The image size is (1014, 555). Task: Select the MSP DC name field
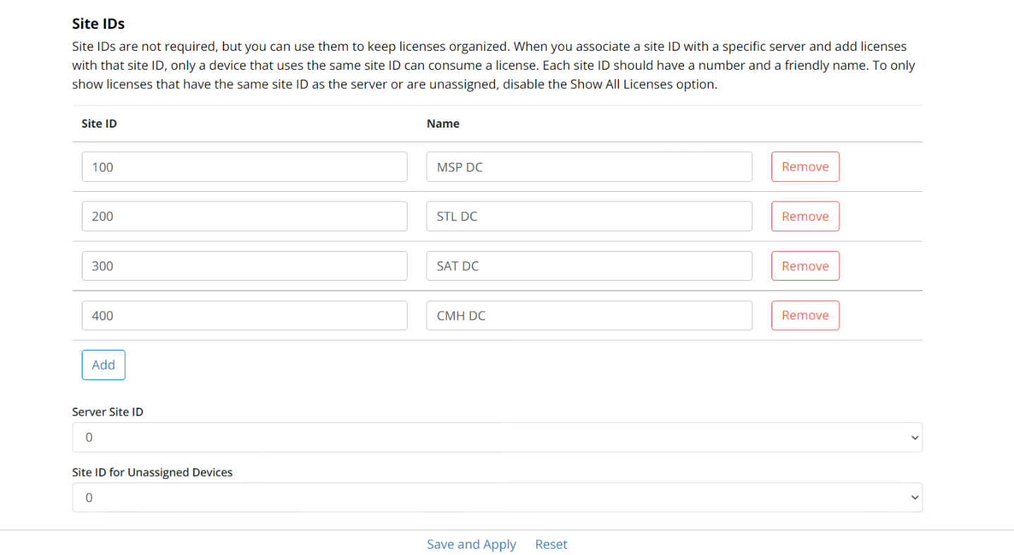589,166
